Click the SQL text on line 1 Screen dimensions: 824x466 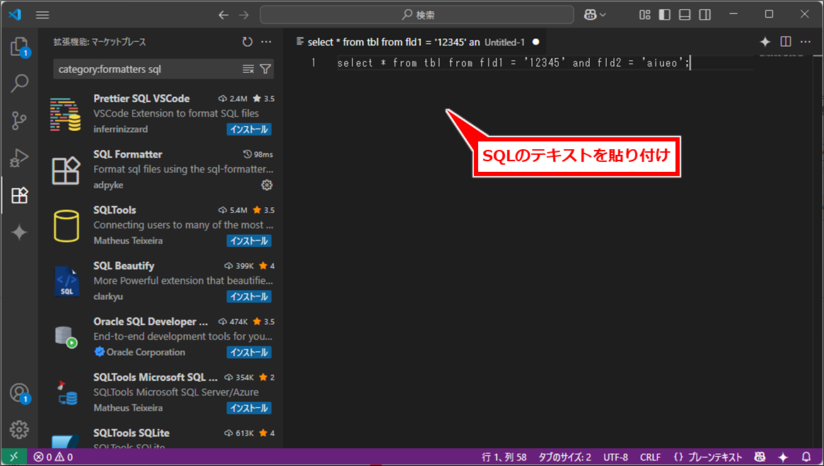(x=513, y=63)
